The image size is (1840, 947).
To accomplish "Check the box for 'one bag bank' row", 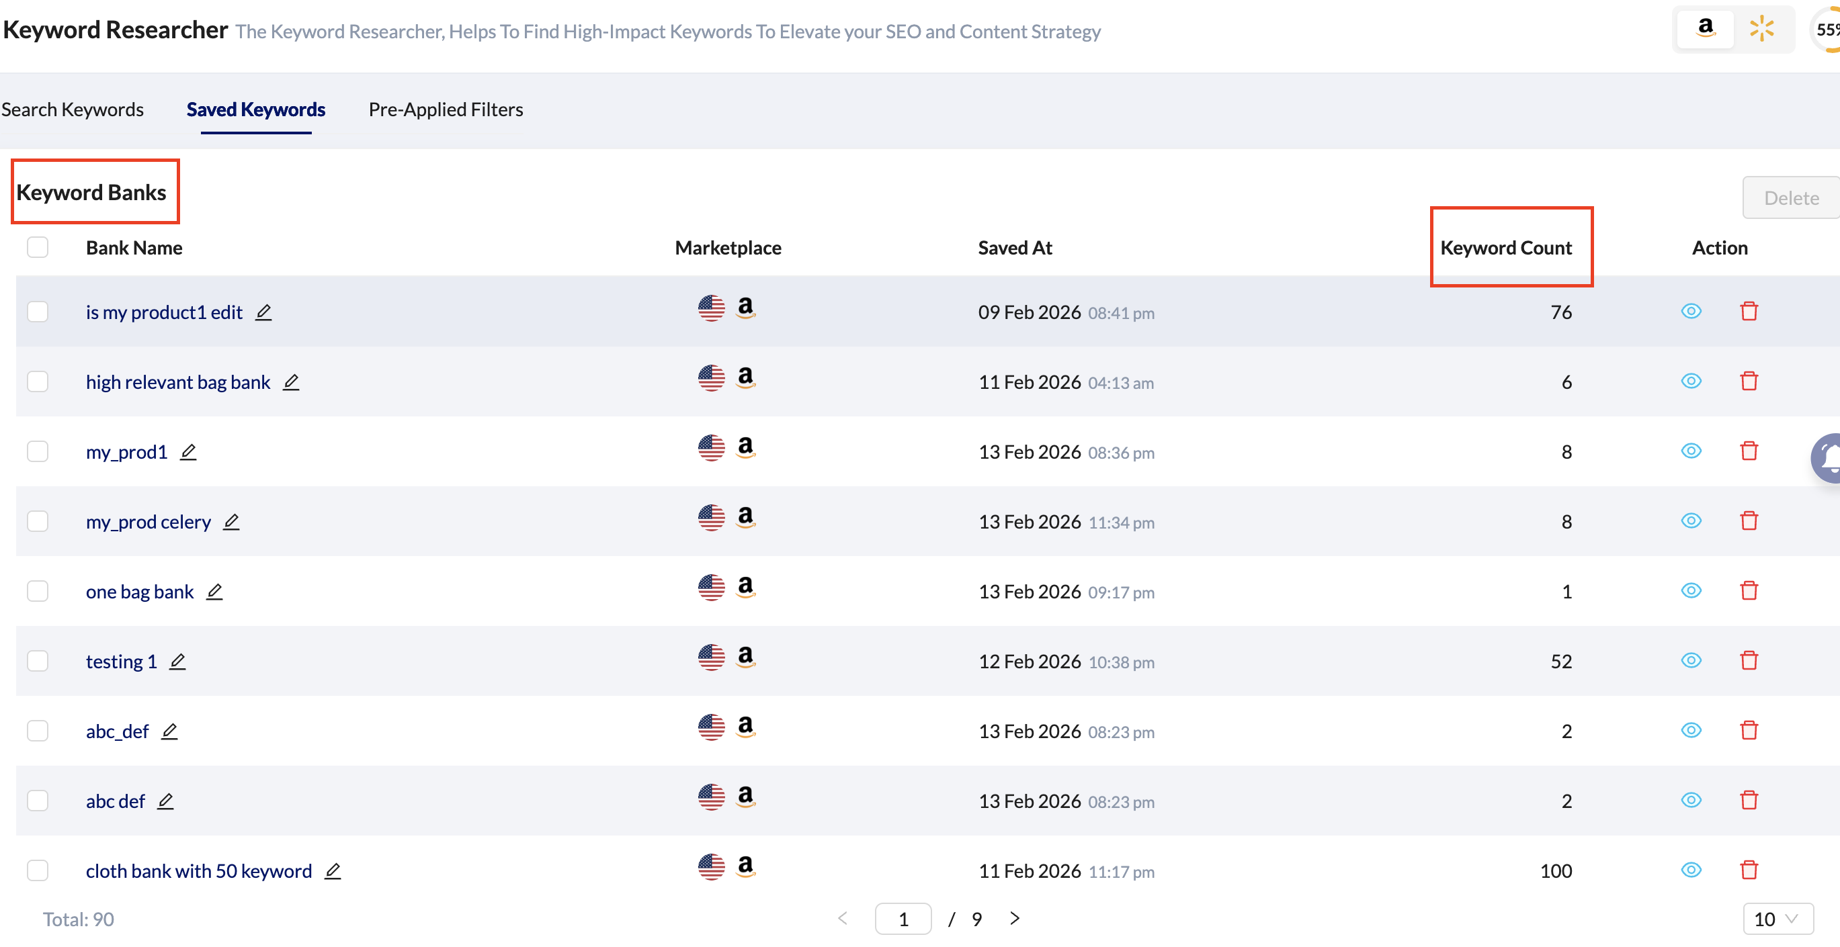I will tap(37, 591).
